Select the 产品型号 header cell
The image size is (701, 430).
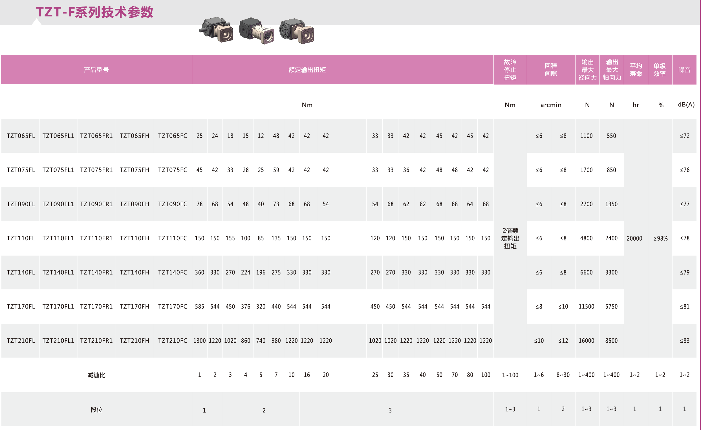coord(96,70)
